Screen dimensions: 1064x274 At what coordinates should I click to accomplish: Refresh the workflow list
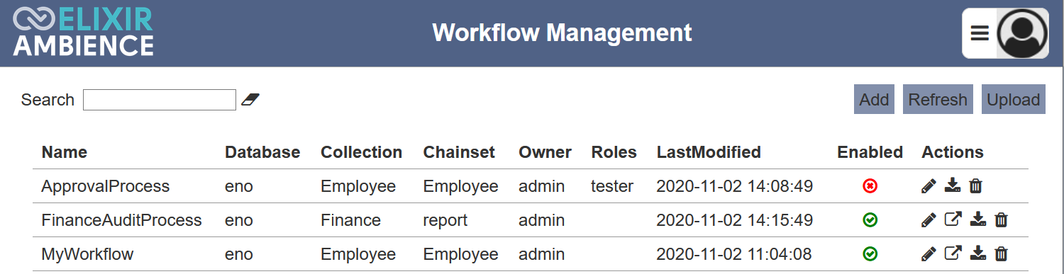[x=938, y=100]
